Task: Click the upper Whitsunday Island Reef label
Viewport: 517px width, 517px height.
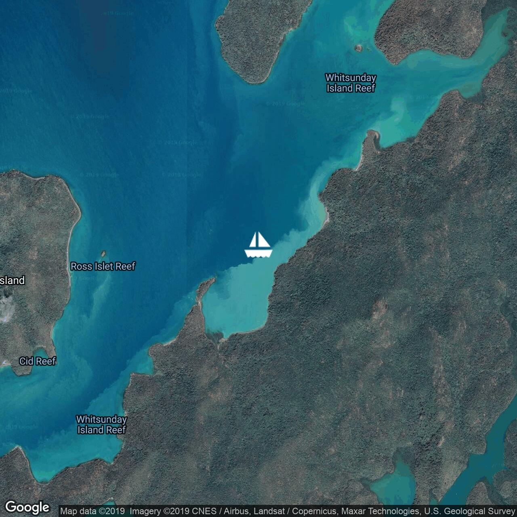Action: [x=351, y=83]
